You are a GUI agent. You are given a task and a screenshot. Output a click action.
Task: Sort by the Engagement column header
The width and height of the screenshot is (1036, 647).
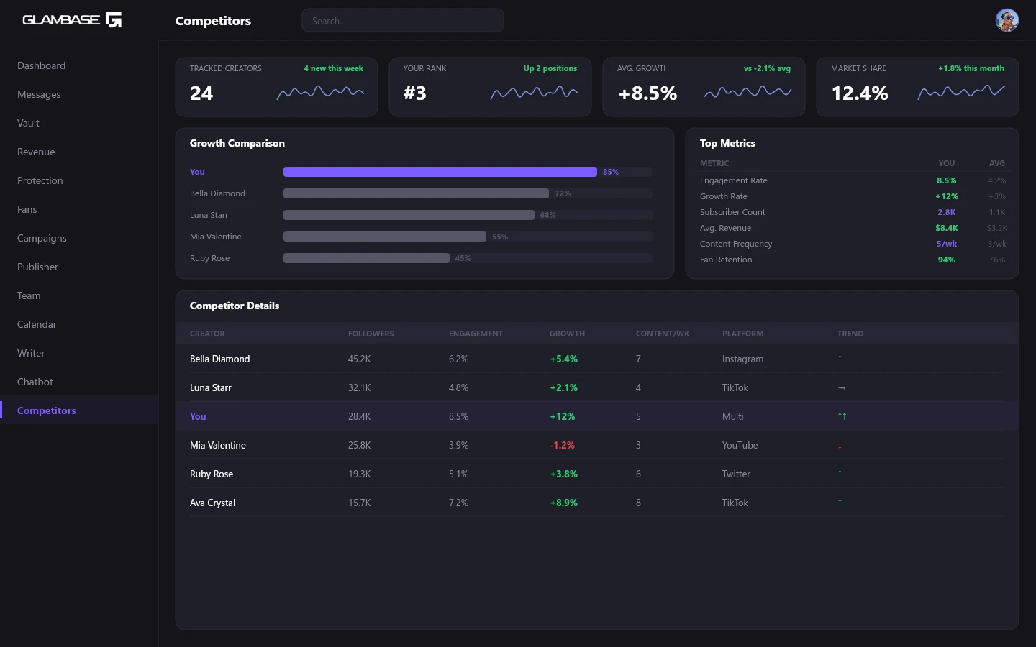[476, 334]
